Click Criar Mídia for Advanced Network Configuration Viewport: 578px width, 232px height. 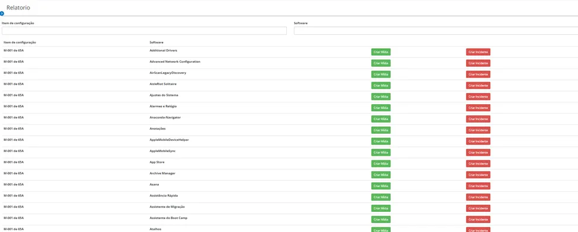[381, 63]
